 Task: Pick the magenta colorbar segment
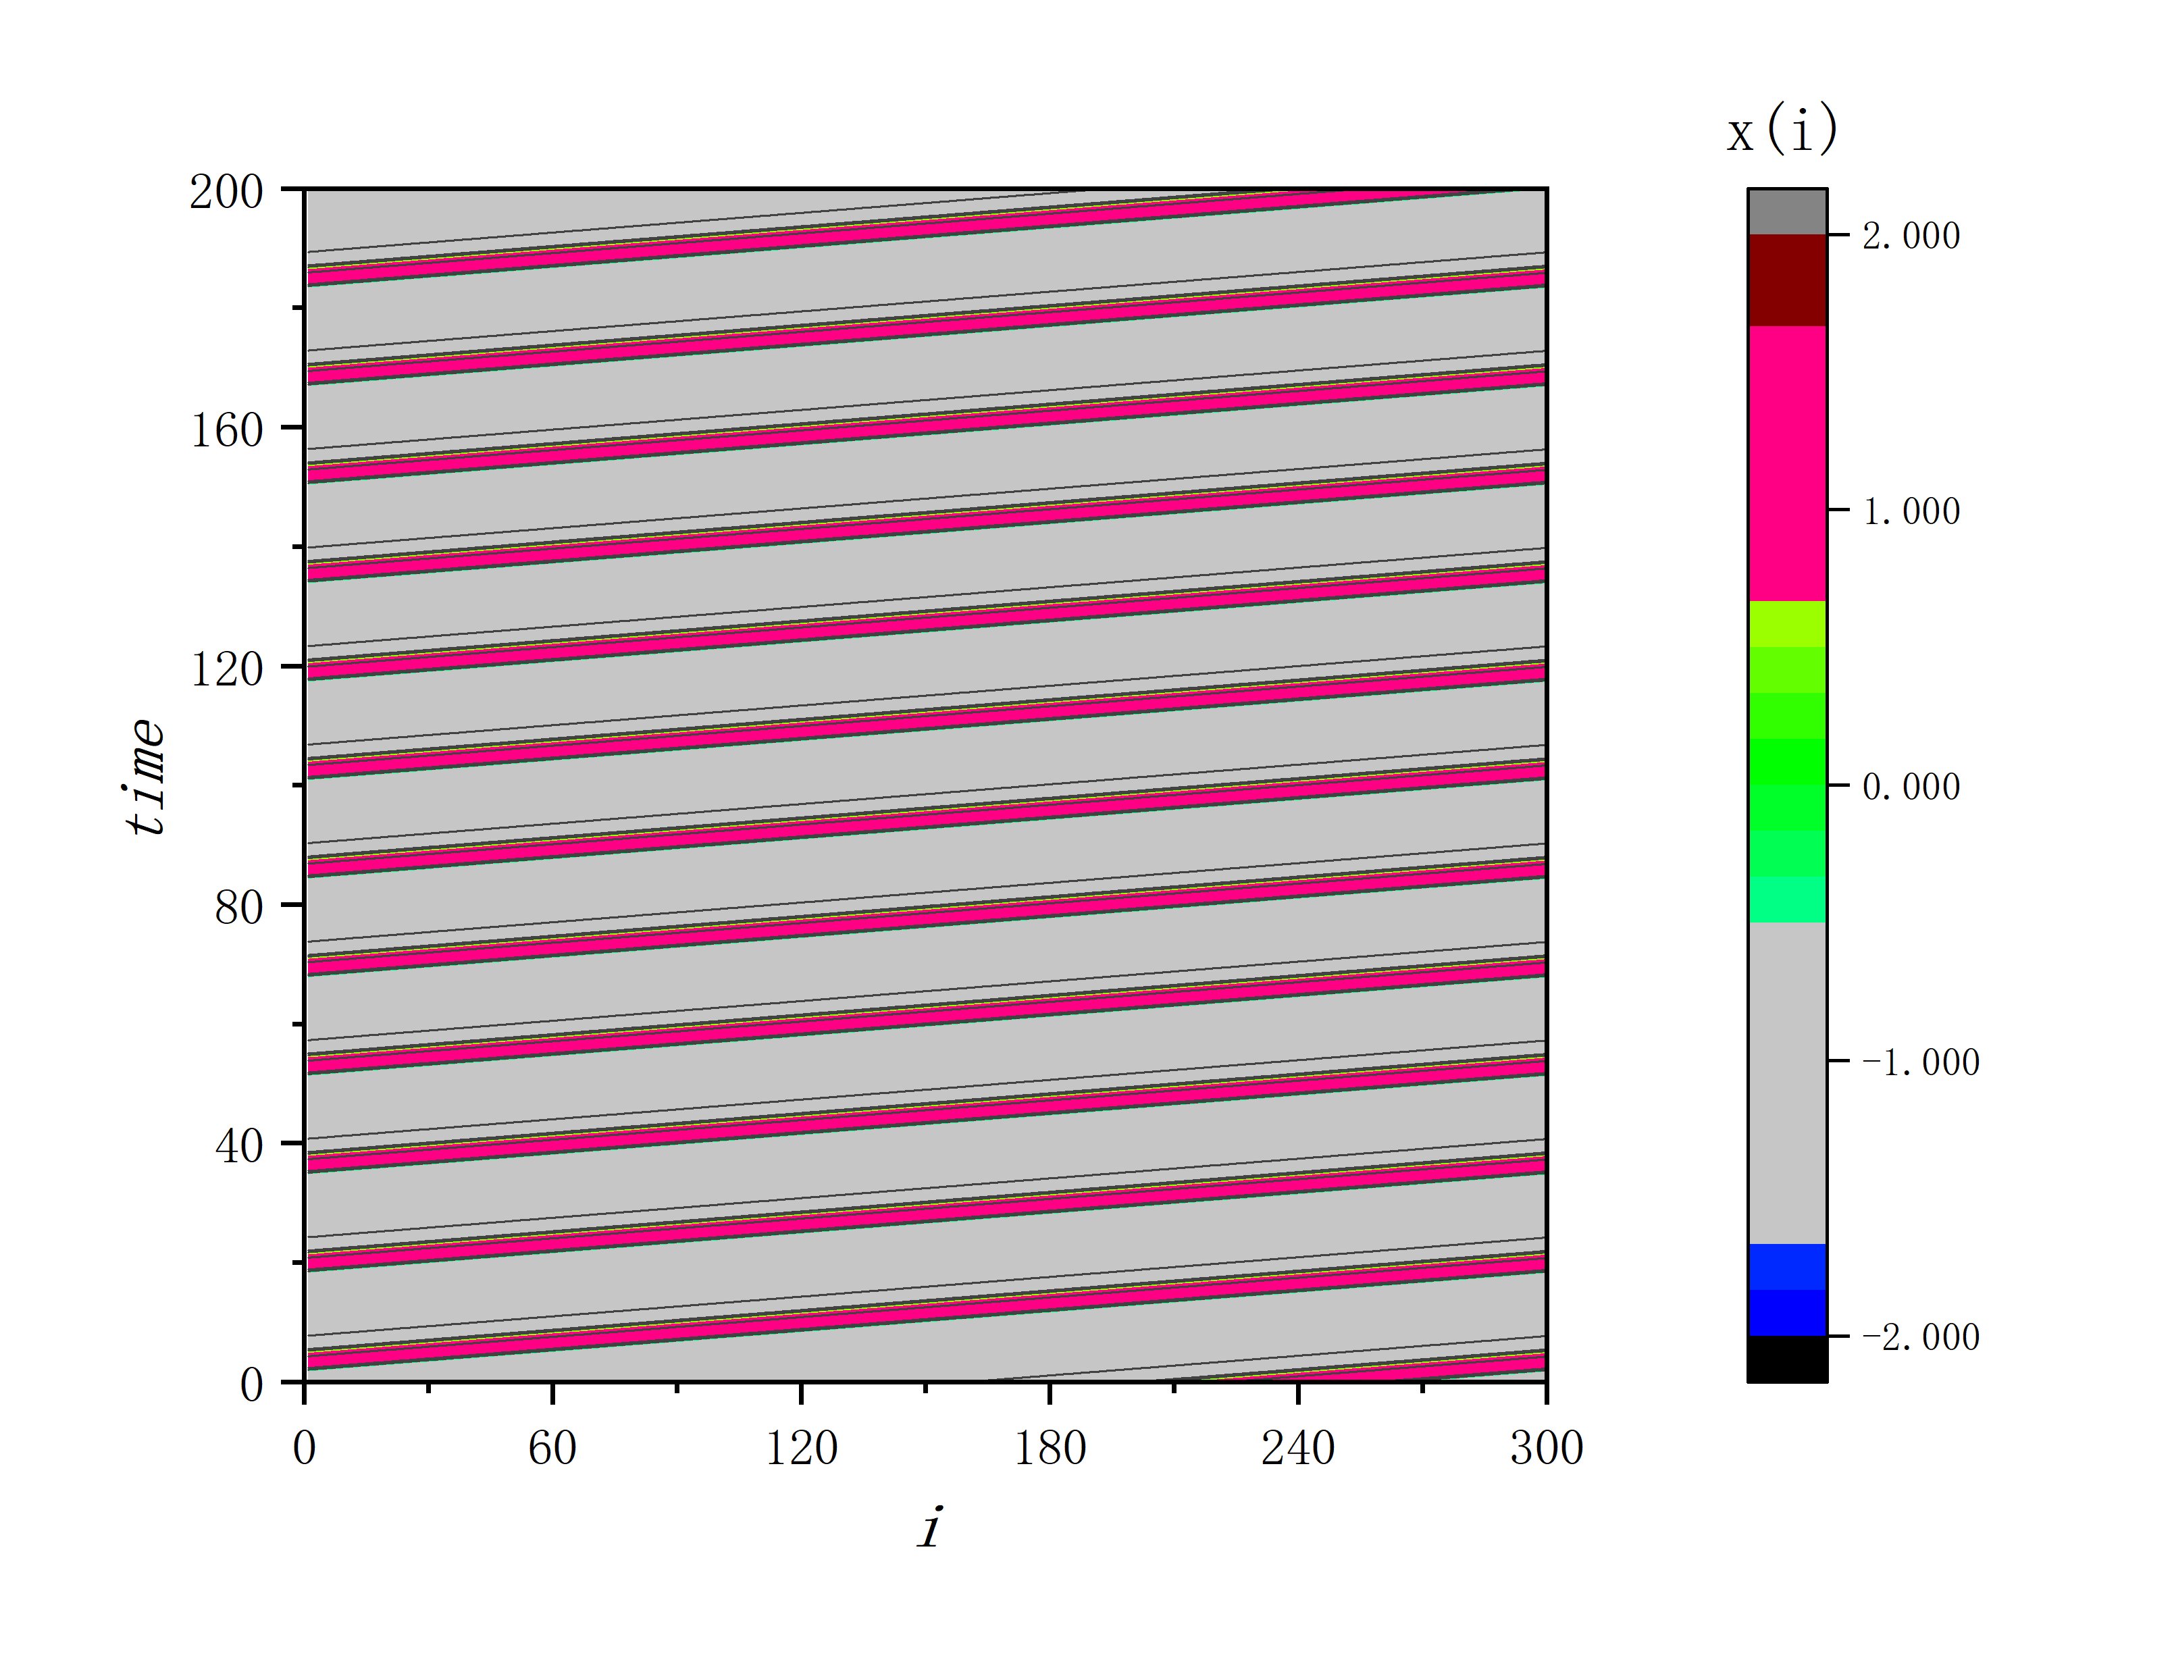[x=1787, y=464]
